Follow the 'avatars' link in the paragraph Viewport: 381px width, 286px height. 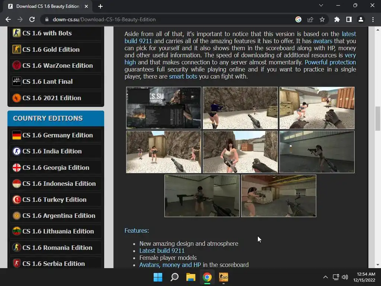click(323, 41)
